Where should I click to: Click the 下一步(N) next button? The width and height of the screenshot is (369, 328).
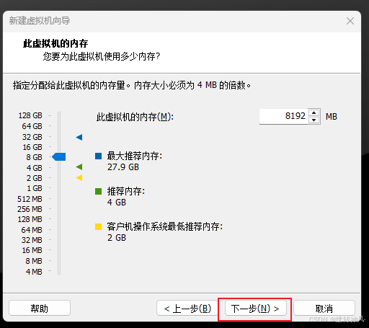click(x=256, y=309)
